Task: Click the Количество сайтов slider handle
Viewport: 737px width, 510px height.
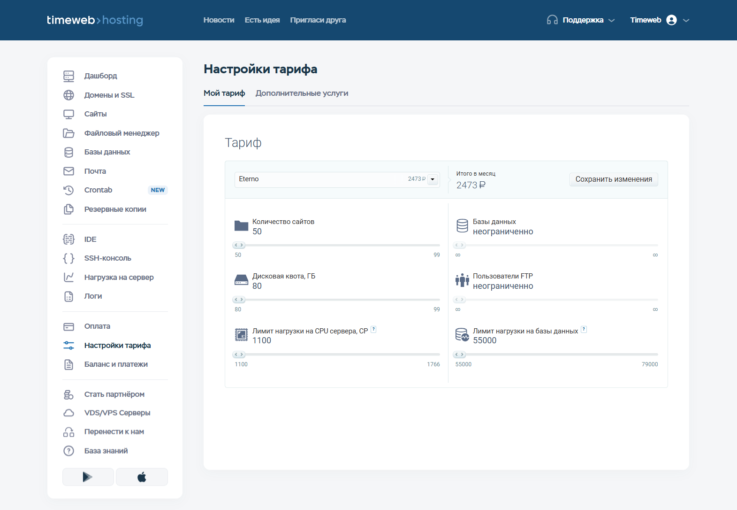Action: pyautogui.click(x=239, y=245)
